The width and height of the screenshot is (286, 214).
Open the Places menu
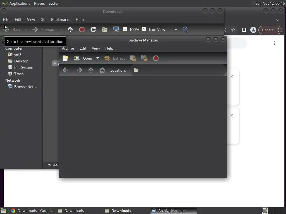tap(39, 3)
